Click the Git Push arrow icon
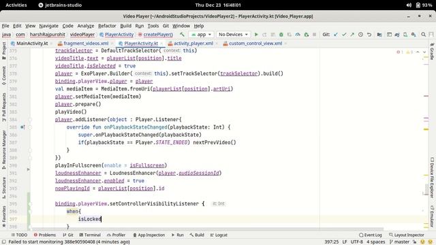This screenshot has width=436, height=245. (352, 35)
